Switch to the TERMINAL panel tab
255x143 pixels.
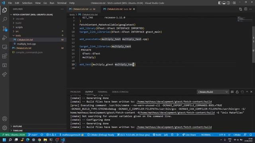coord(102,92)
